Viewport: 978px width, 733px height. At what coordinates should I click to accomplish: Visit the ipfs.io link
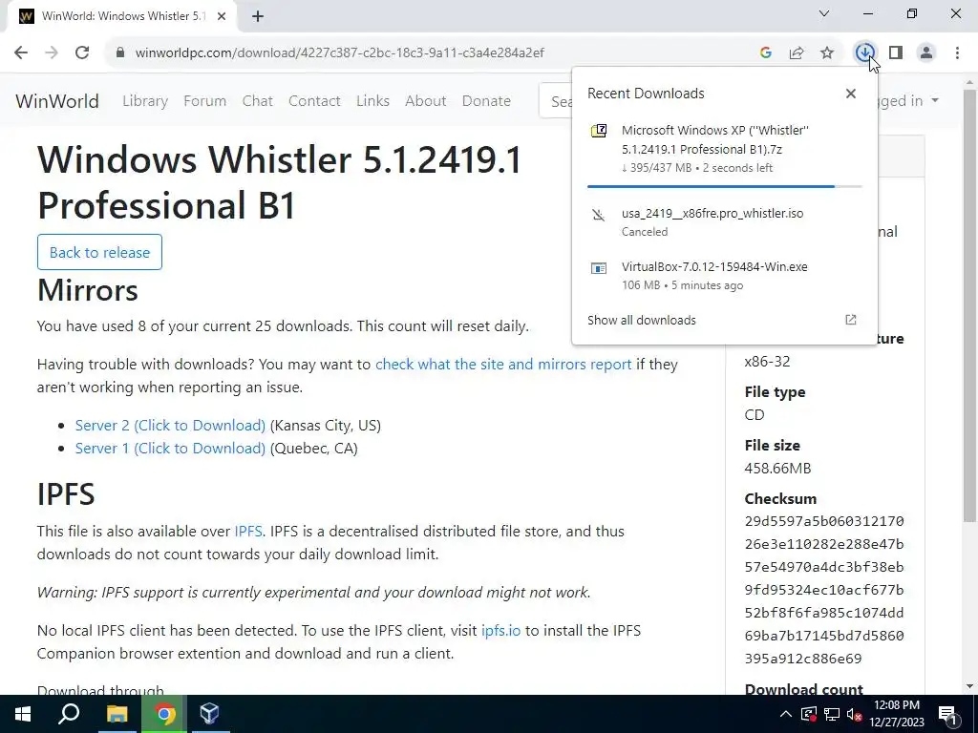(500, 630)
